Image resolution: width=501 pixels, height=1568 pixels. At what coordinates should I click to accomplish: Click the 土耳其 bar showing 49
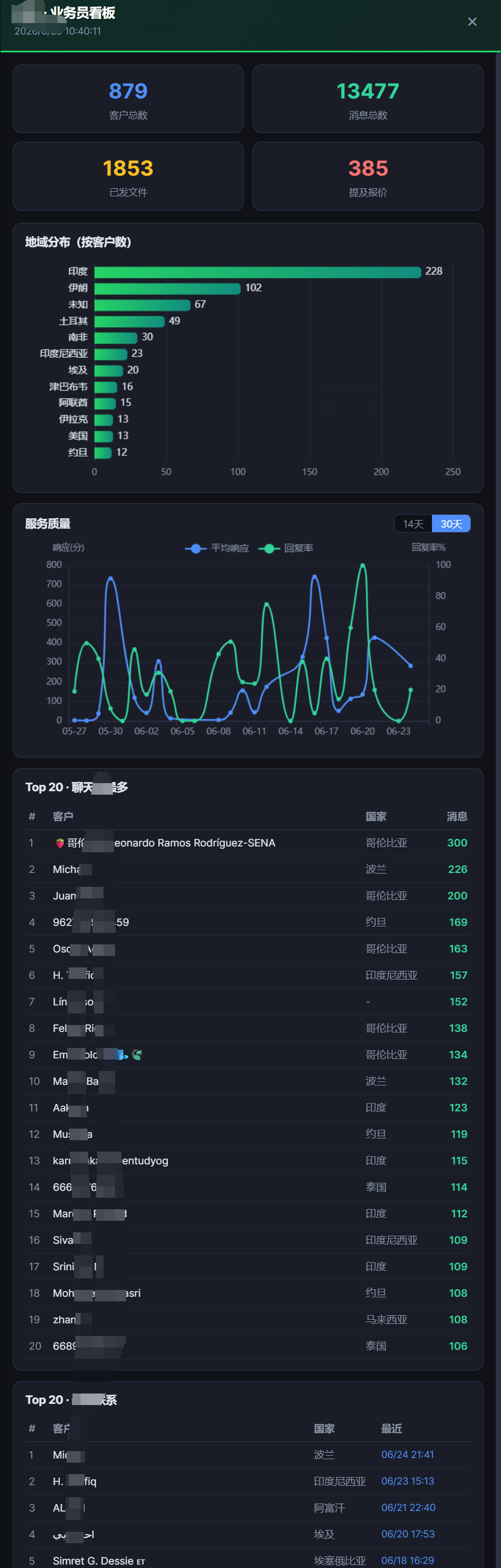[129, 321]
